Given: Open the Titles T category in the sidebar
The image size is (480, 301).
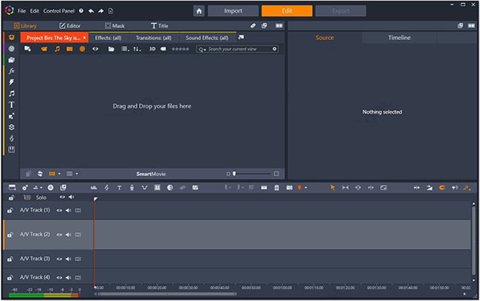Looking at the screenshot, I should (x=12, y=105).
